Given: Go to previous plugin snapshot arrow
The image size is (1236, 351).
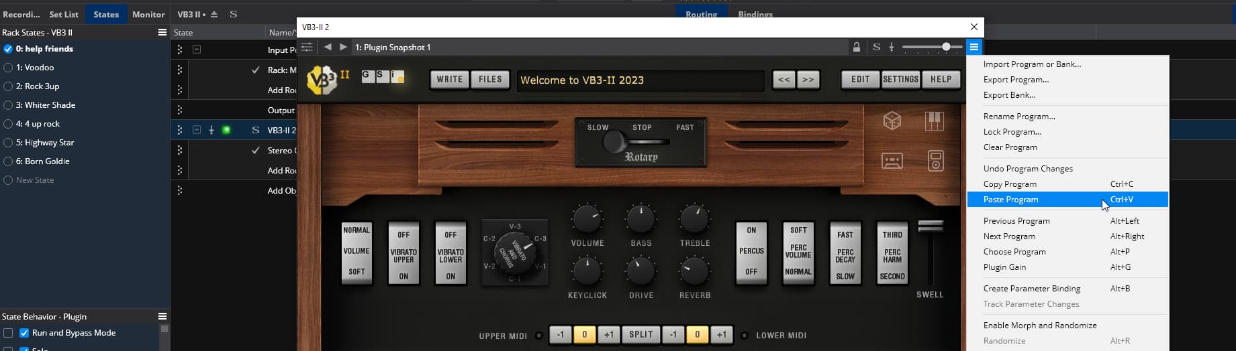Looking at the screenshot, I should click(328, 47).
